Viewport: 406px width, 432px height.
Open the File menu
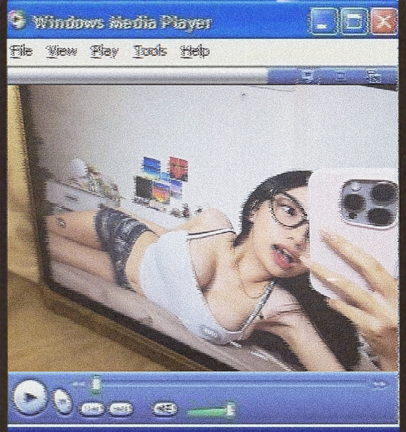[21, 51]
